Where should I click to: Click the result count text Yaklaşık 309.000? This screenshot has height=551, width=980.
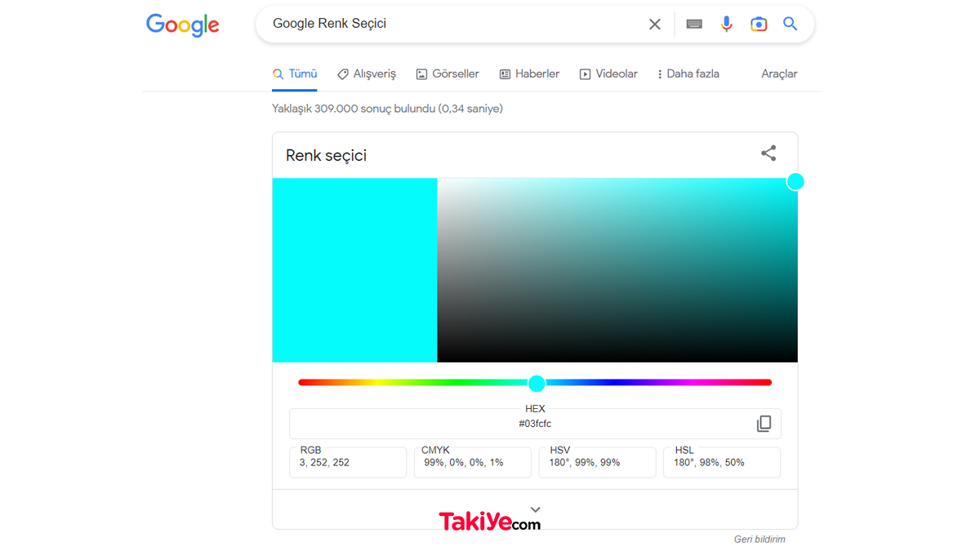[387, 108]
